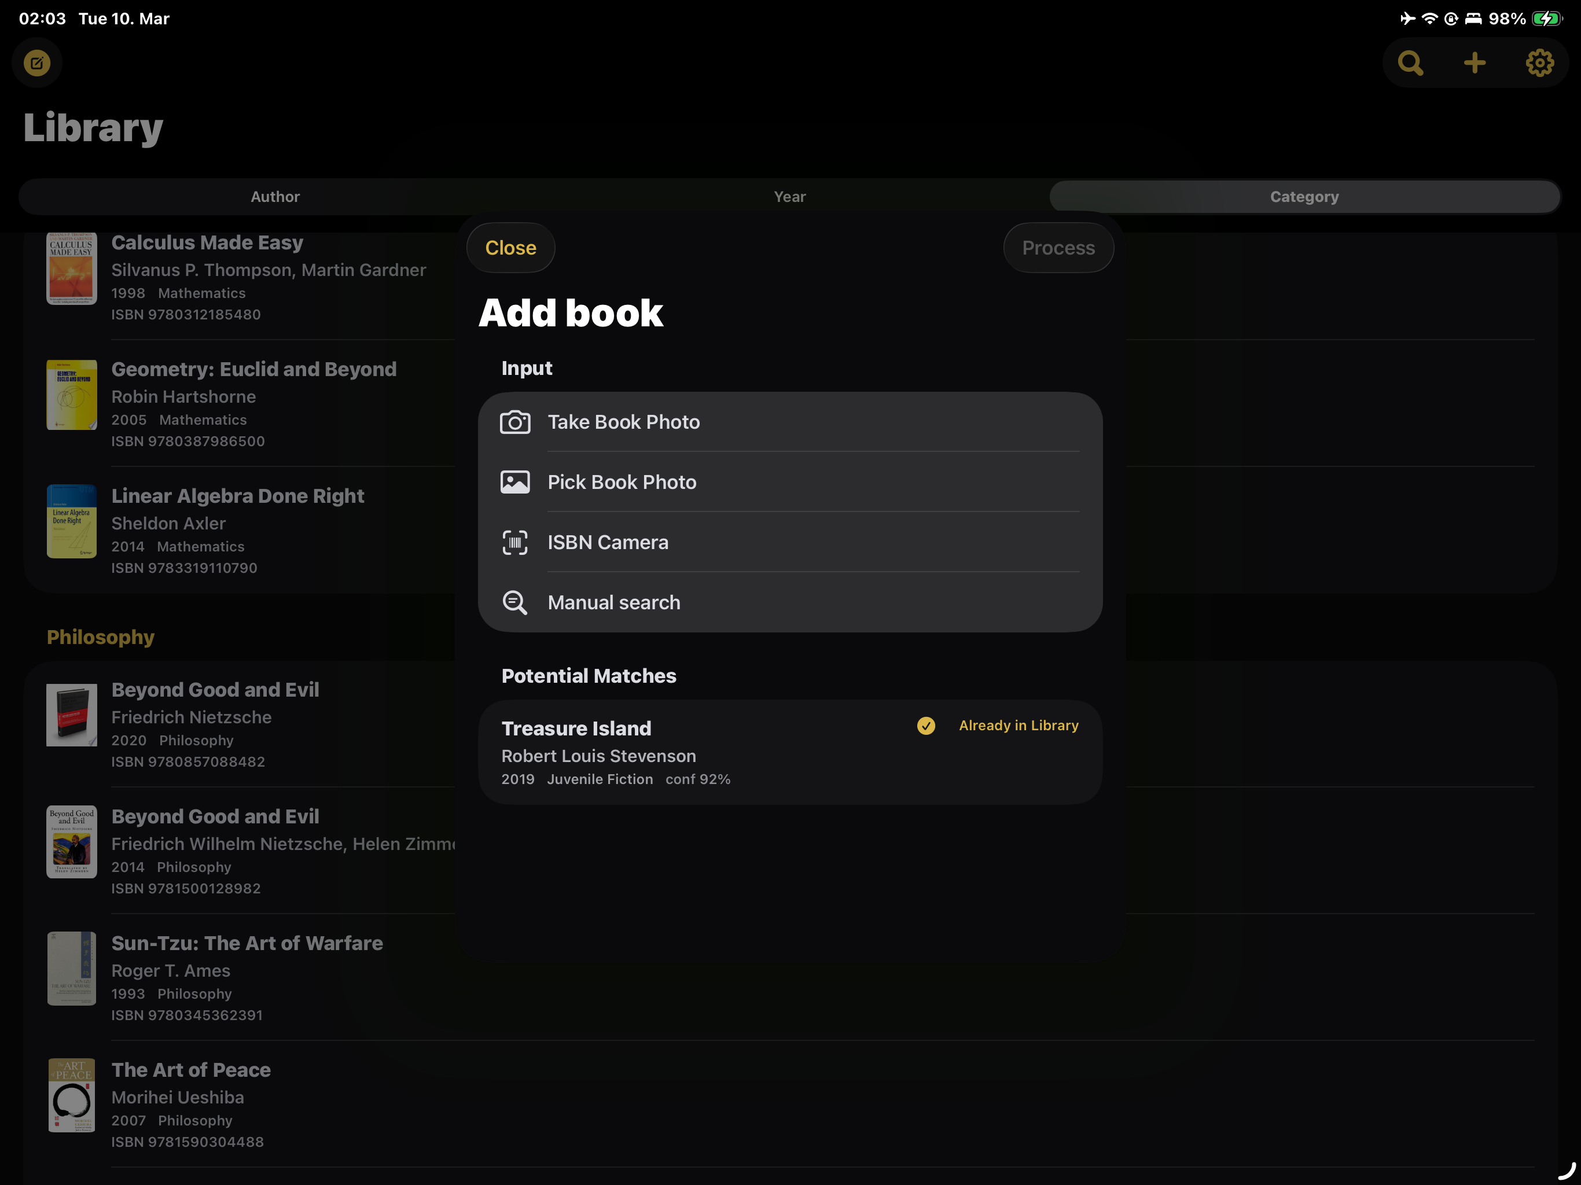
Task: Select ISBN Camera input option
Action: (790, 543)
